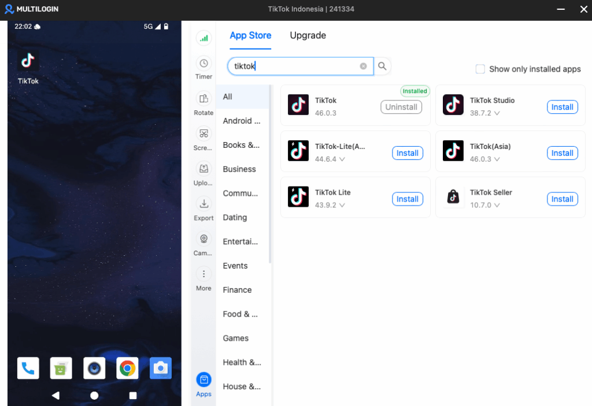The image size is (592, 406).
Task: Open the More options menu
Action: tap(204, 279)
